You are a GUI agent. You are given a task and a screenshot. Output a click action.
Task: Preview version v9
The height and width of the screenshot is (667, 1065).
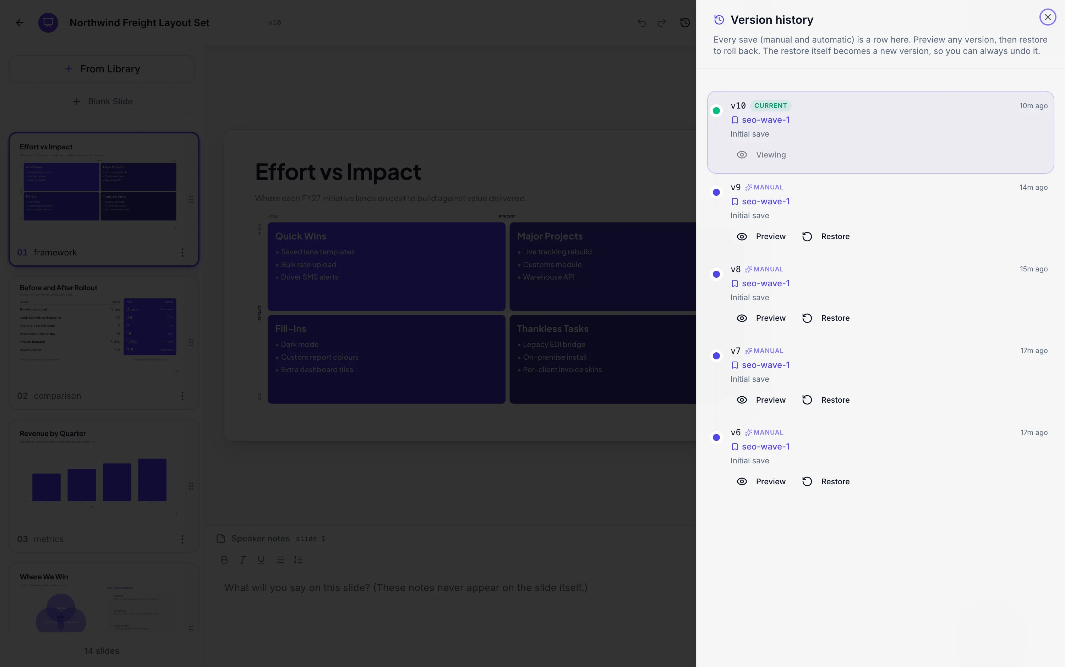tap(761, 236)
